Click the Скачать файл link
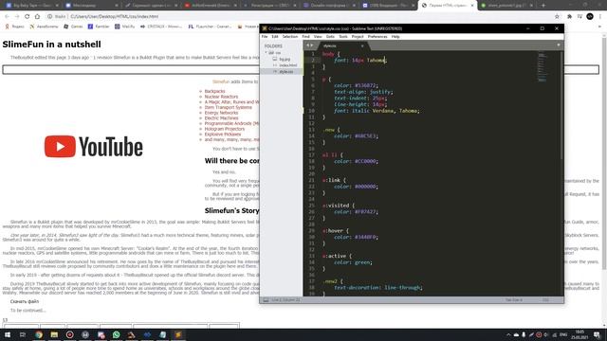Image resolution: width=607 pixels, height=341 pixels. click(25, 301)
